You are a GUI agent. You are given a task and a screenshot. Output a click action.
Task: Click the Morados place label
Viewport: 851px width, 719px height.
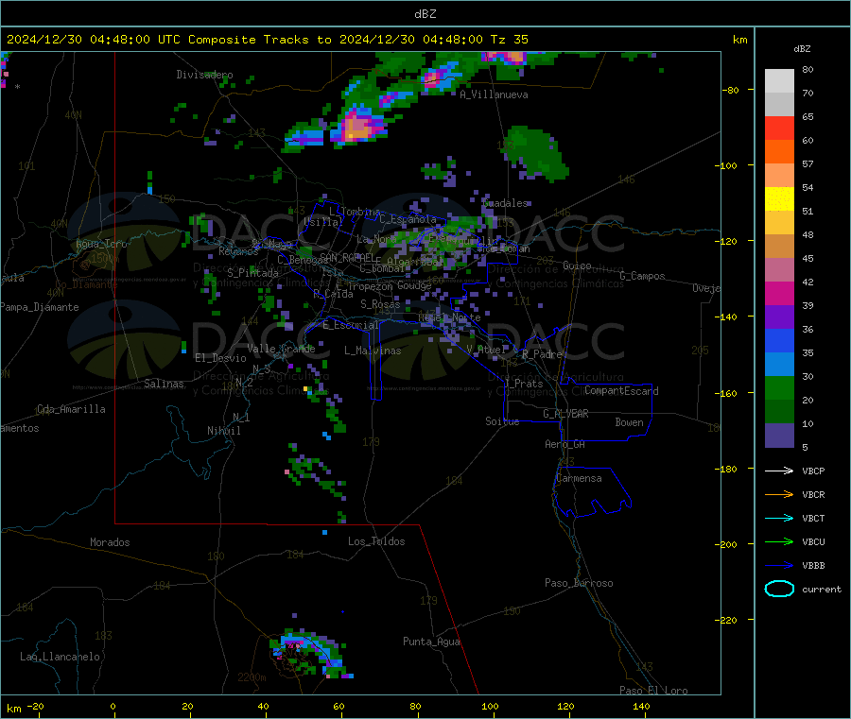coord(110,542)
